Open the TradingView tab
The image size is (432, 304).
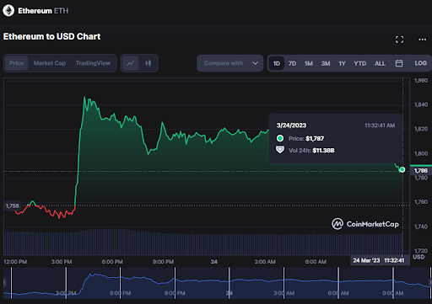(93, 63)
